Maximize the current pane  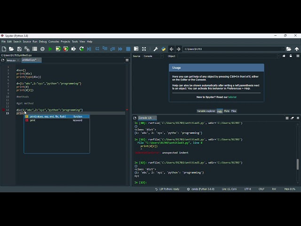(136, 49)
